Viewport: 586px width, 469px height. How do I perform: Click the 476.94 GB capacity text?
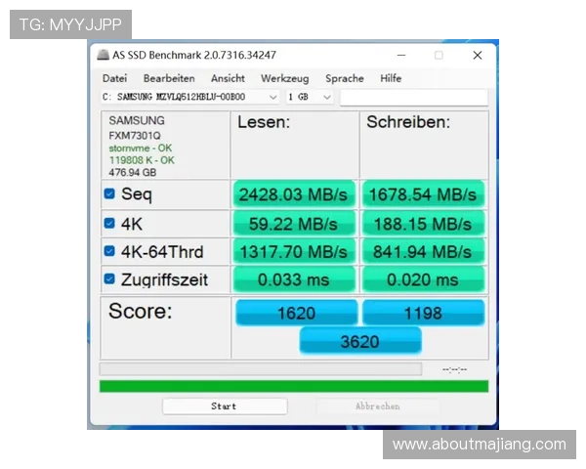click(132, 172)
